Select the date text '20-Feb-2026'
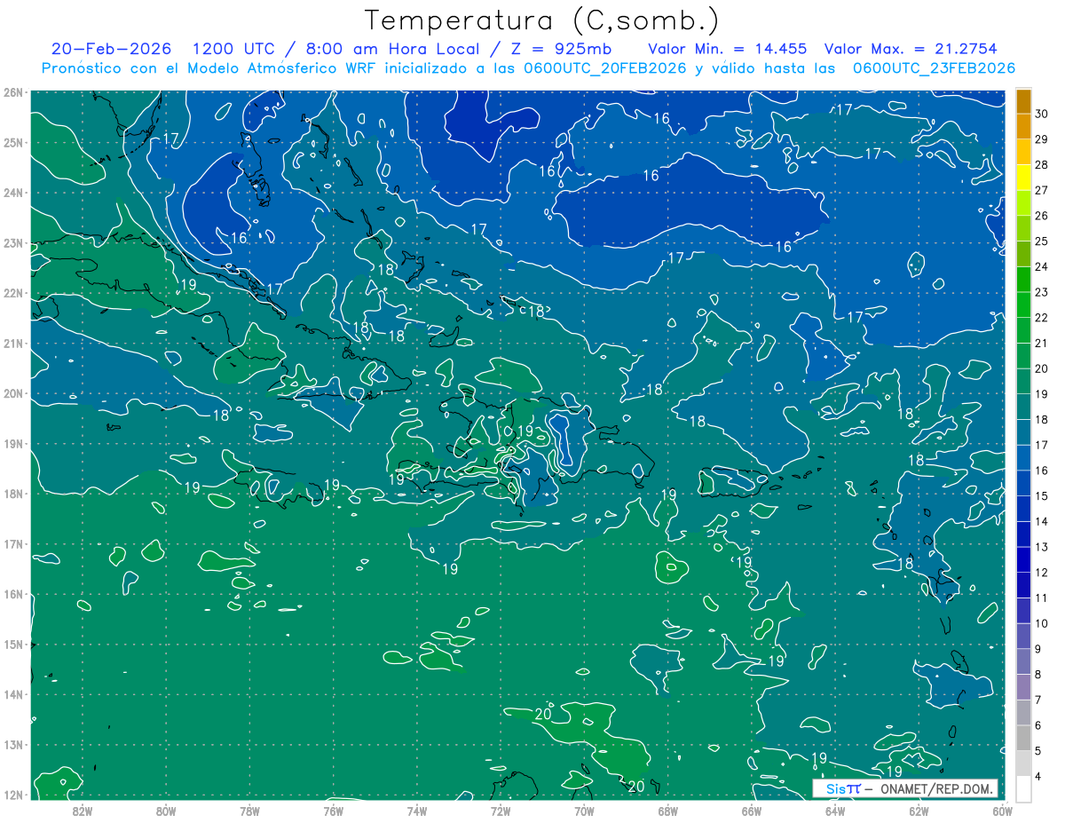 [x=111, y=49]
